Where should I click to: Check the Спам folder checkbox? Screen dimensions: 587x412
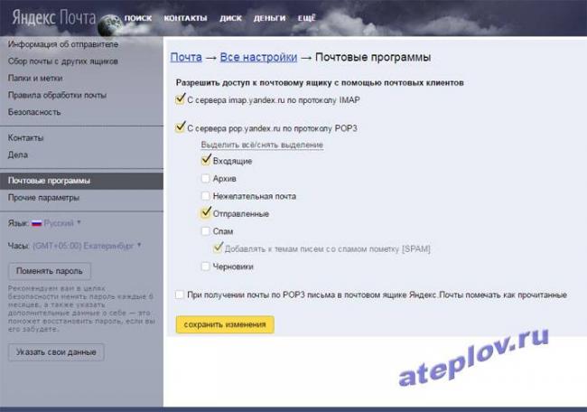coord(206,231)
